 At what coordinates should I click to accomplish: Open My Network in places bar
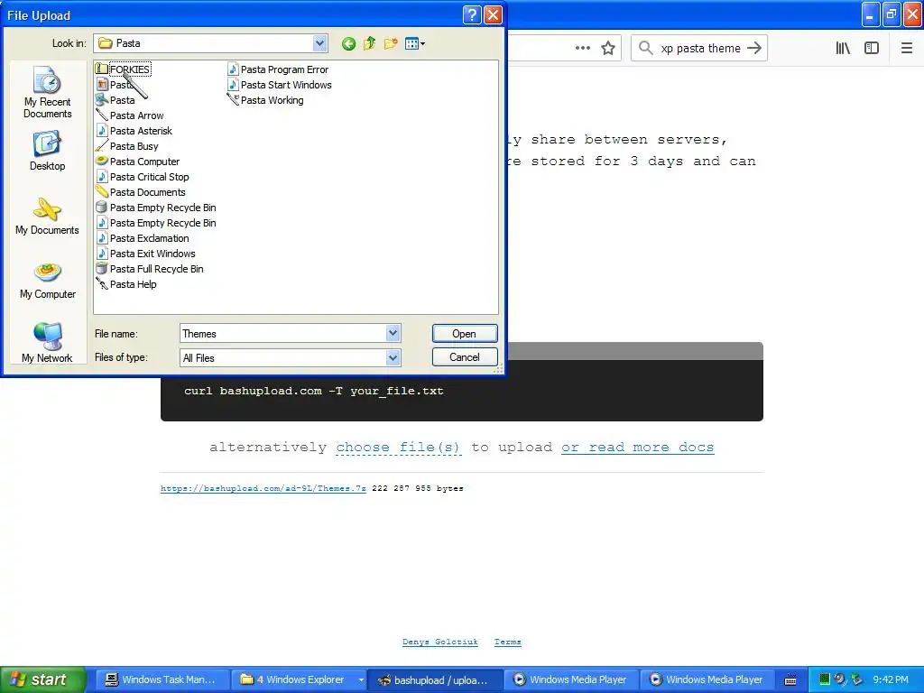[47, 342]
